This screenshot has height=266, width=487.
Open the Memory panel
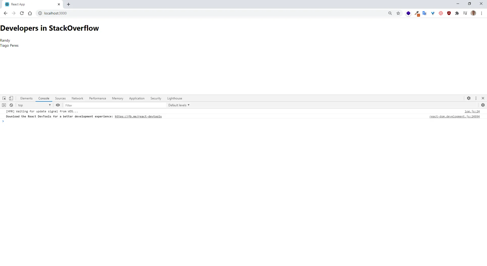(x=118, y=98)
